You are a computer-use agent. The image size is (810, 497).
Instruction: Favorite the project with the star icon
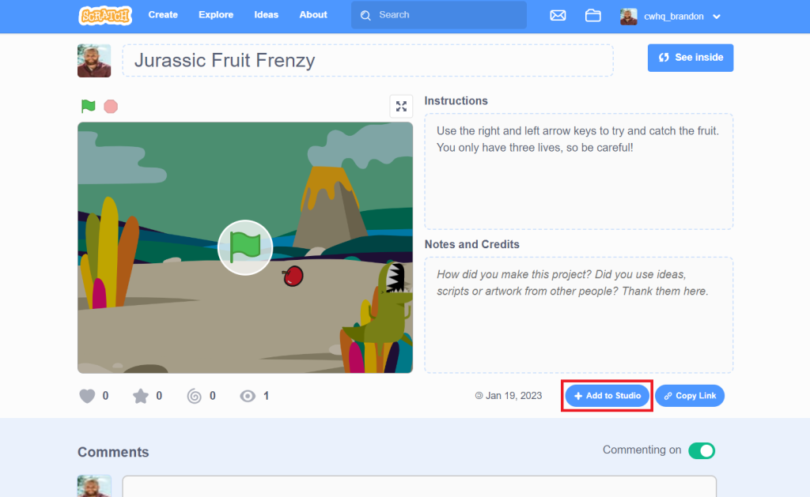141,396
